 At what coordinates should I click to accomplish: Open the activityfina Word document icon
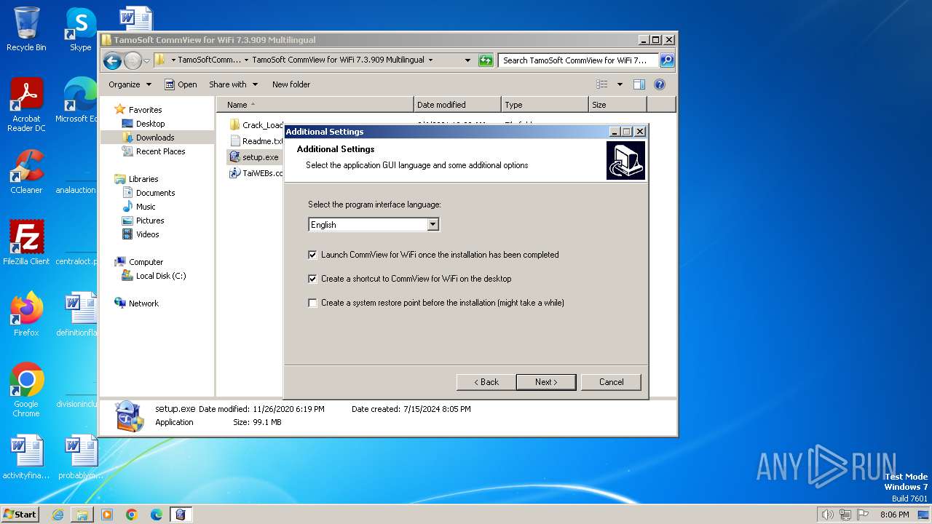(x=26, y=457)
